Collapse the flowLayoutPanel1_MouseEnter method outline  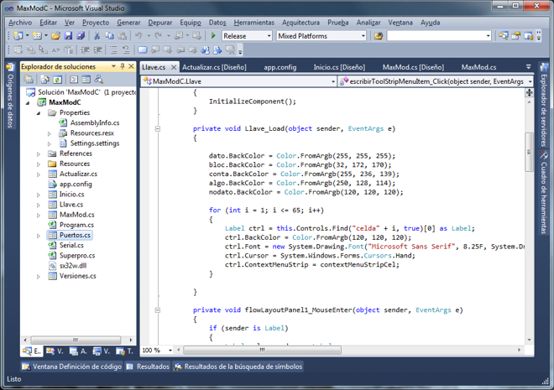pyautogui.click(x=157, y=309)
